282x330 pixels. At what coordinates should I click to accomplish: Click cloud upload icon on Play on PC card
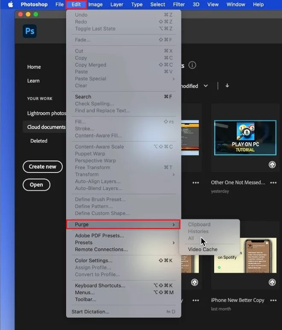[272, 165]
